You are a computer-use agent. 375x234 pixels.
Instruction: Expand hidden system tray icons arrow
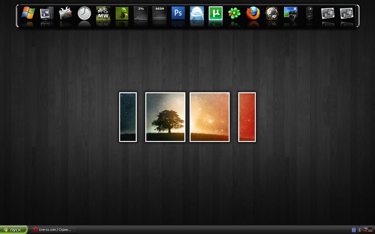[359, 230]
